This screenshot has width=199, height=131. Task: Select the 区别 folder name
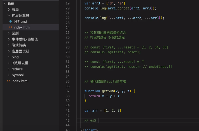point(15,33)
